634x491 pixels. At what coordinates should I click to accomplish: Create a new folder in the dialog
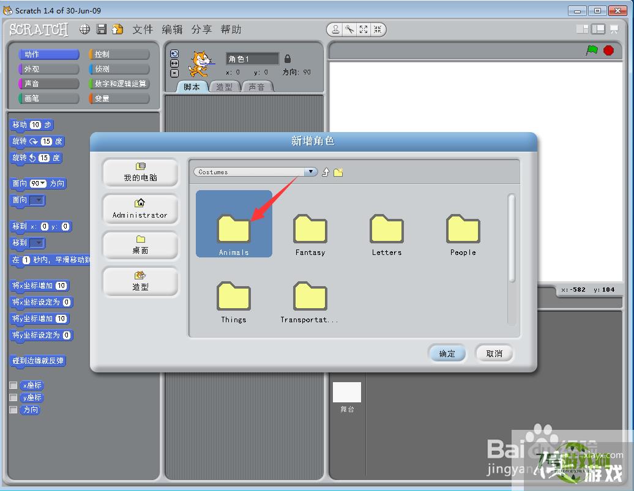tap(338, 172)
